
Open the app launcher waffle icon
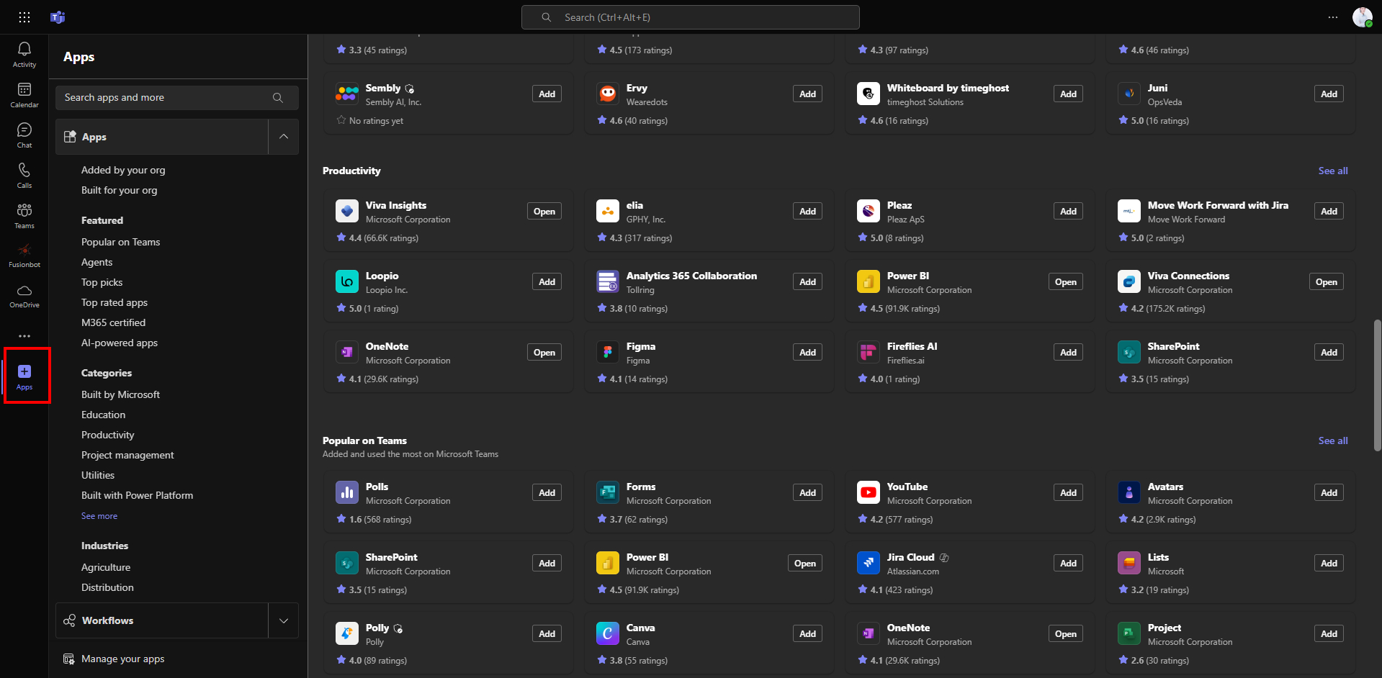click(x=24, y=17)
